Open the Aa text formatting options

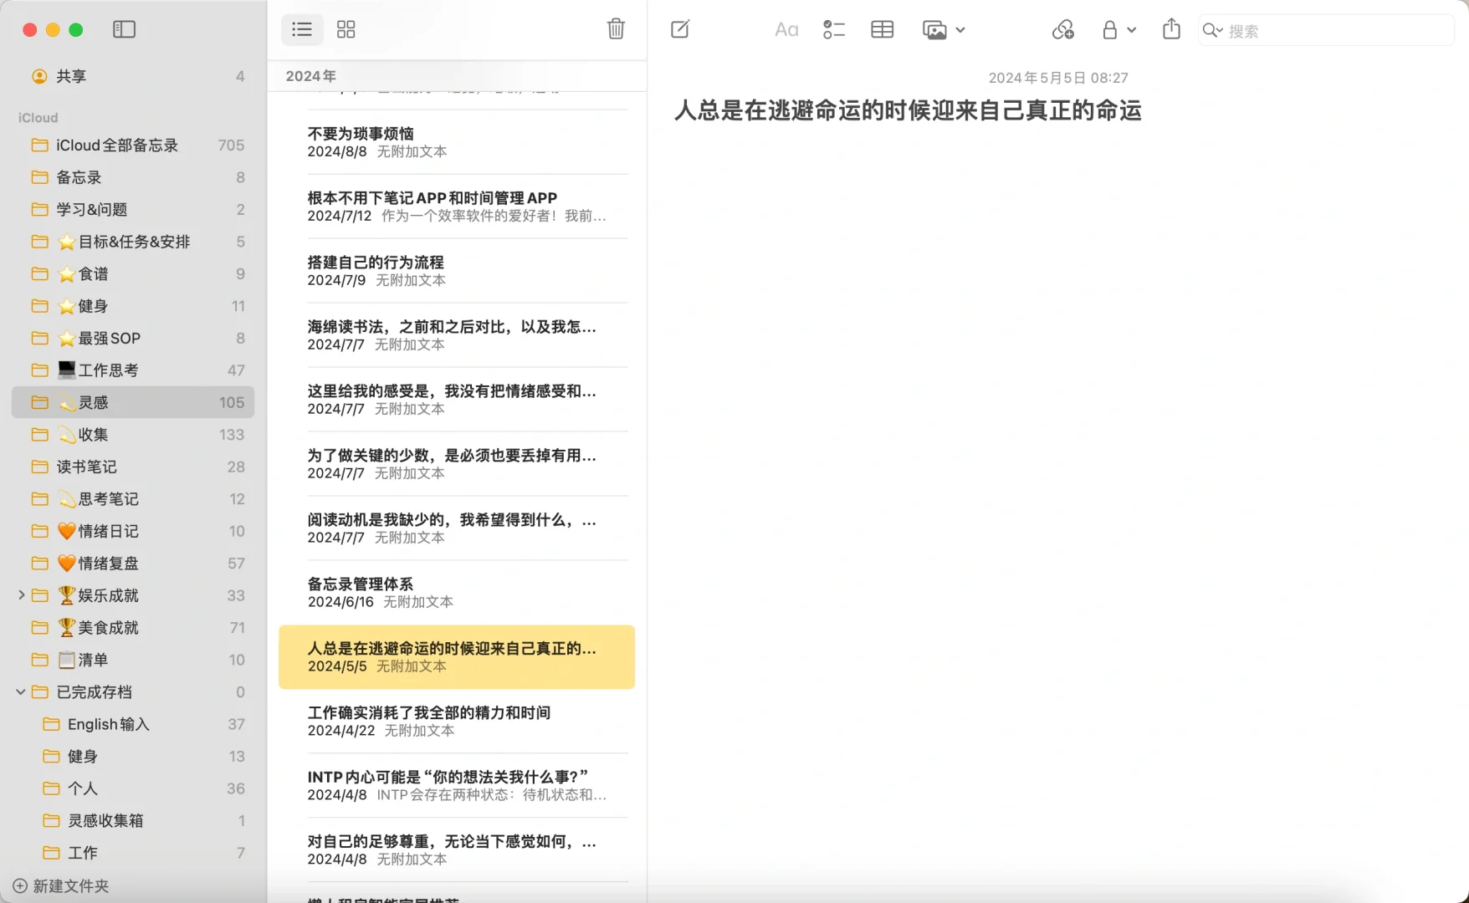click(x=785, y=29)
